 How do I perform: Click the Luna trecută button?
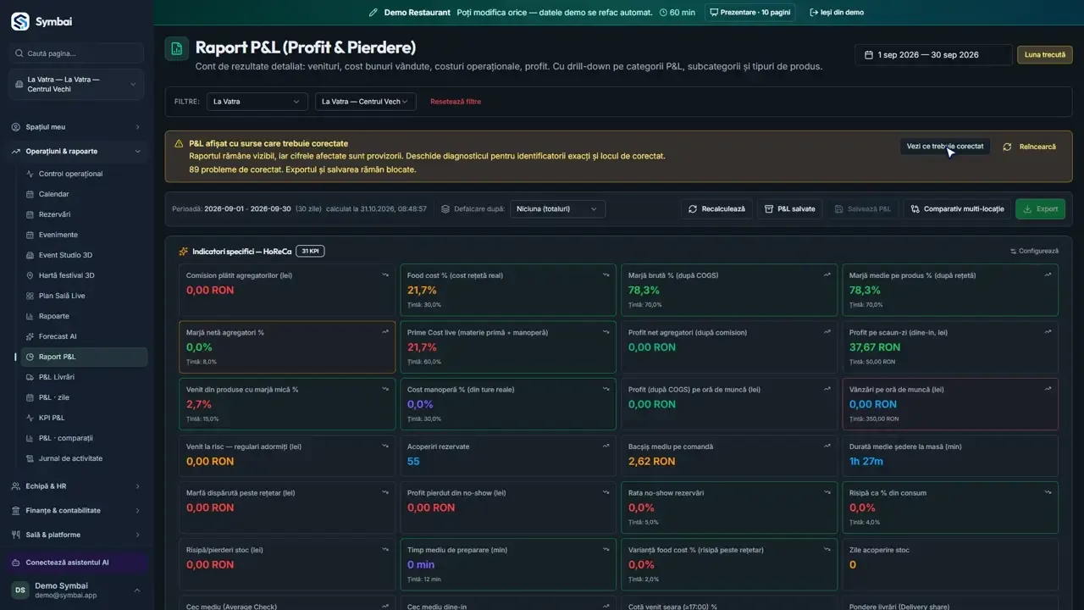pyautogui.click(x=1045, y=55)
